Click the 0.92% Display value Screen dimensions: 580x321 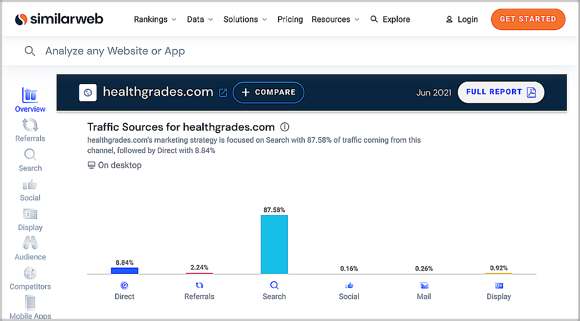(x=499, y=268)
